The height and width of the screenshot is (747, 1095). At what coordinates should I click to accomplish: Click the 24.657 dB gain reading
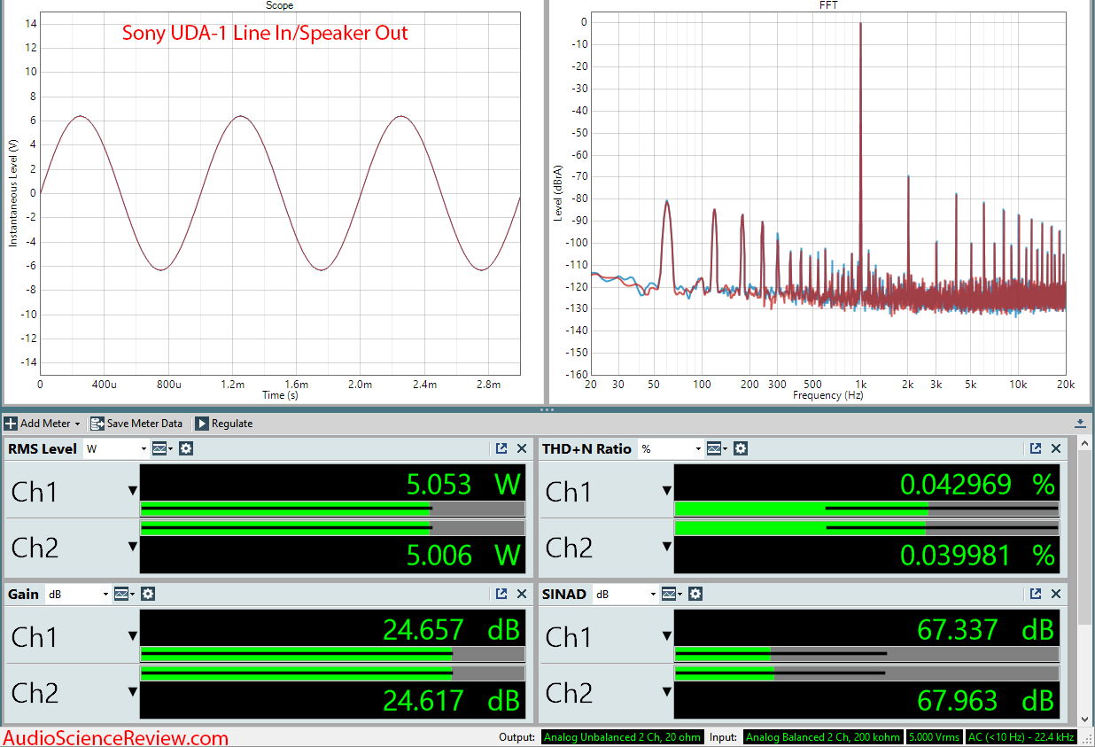point(451,629)
